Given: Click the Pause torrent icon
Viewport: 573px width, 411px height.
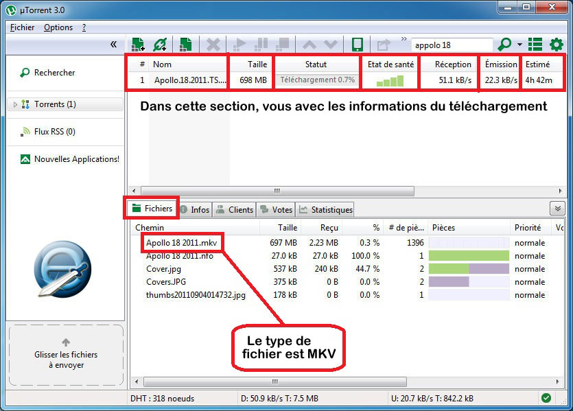Looking at the screenshot, I should click(x=261, y=45).
